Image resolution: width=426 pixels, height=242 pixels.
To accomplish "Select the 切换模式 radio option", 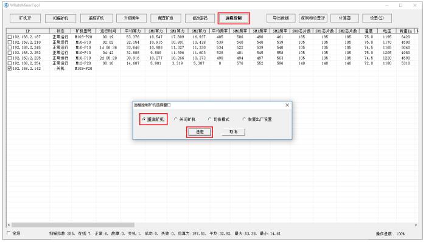I will point(218,119).
